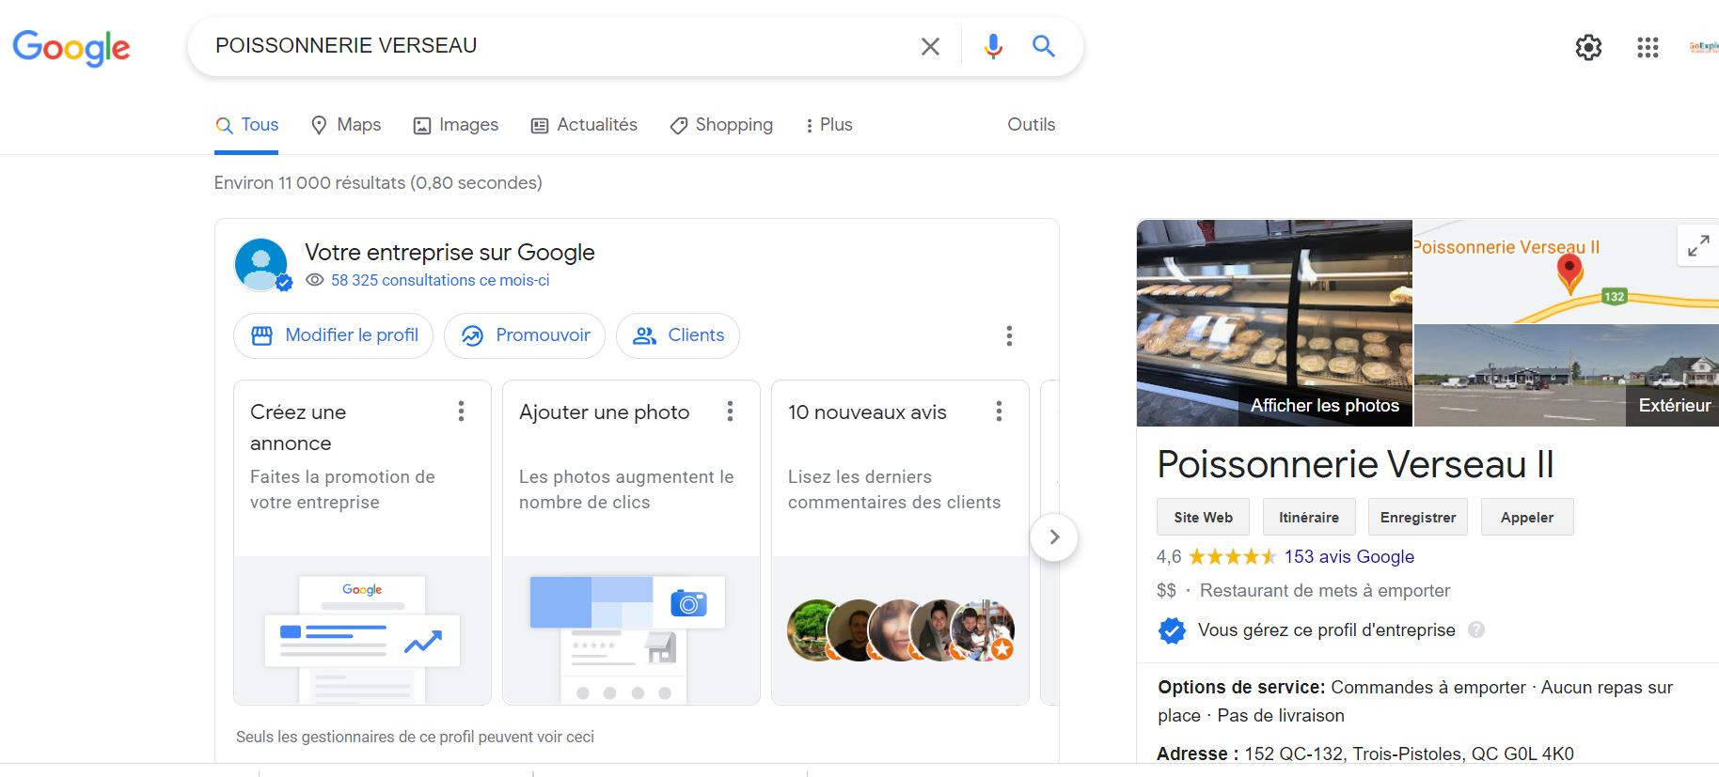Clear the search box with the X icon
Viewport: 1719px width, 777px height.
coord(930,46)
